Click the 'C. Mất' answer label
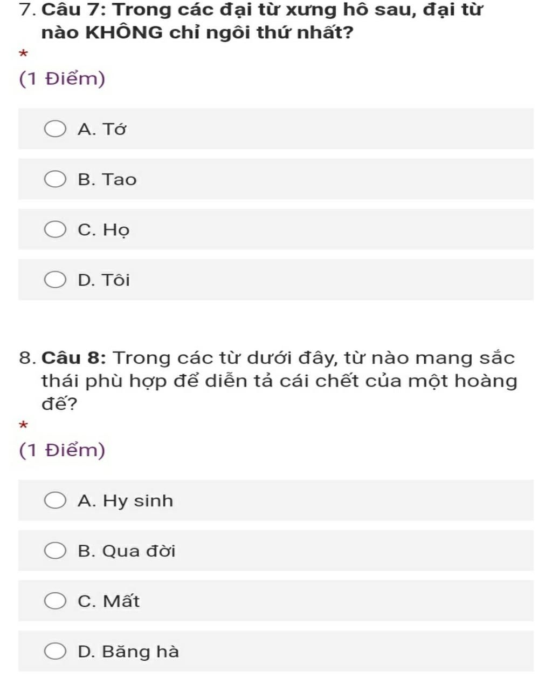The width and height of the screenshot is (552, 691). [108, 601]
